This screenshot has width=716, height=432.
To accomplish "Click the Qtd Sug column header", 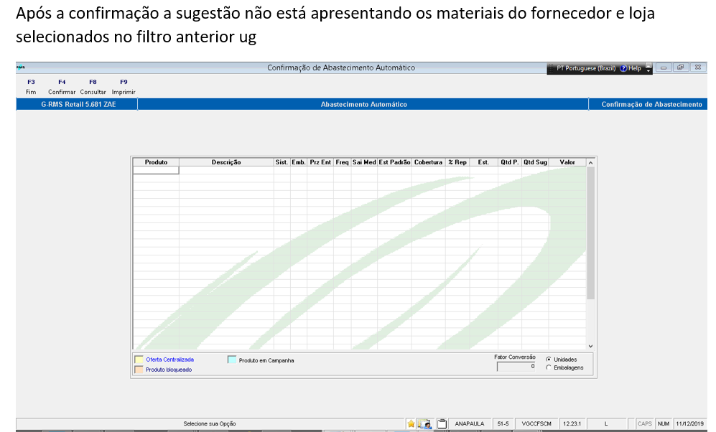I will (x=535, y=162).
